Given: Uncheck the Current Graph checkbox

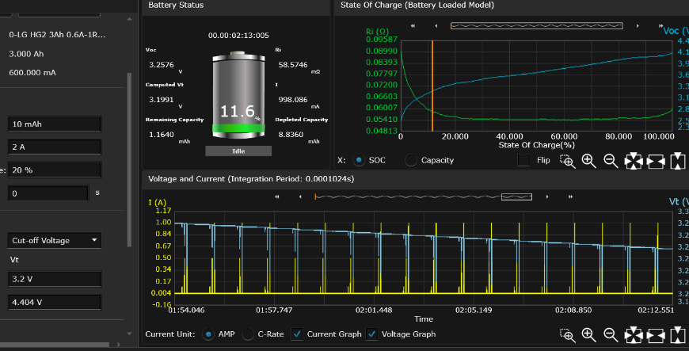Looking at the screenshot, I should pyautogui.click(x=297, y=334).
